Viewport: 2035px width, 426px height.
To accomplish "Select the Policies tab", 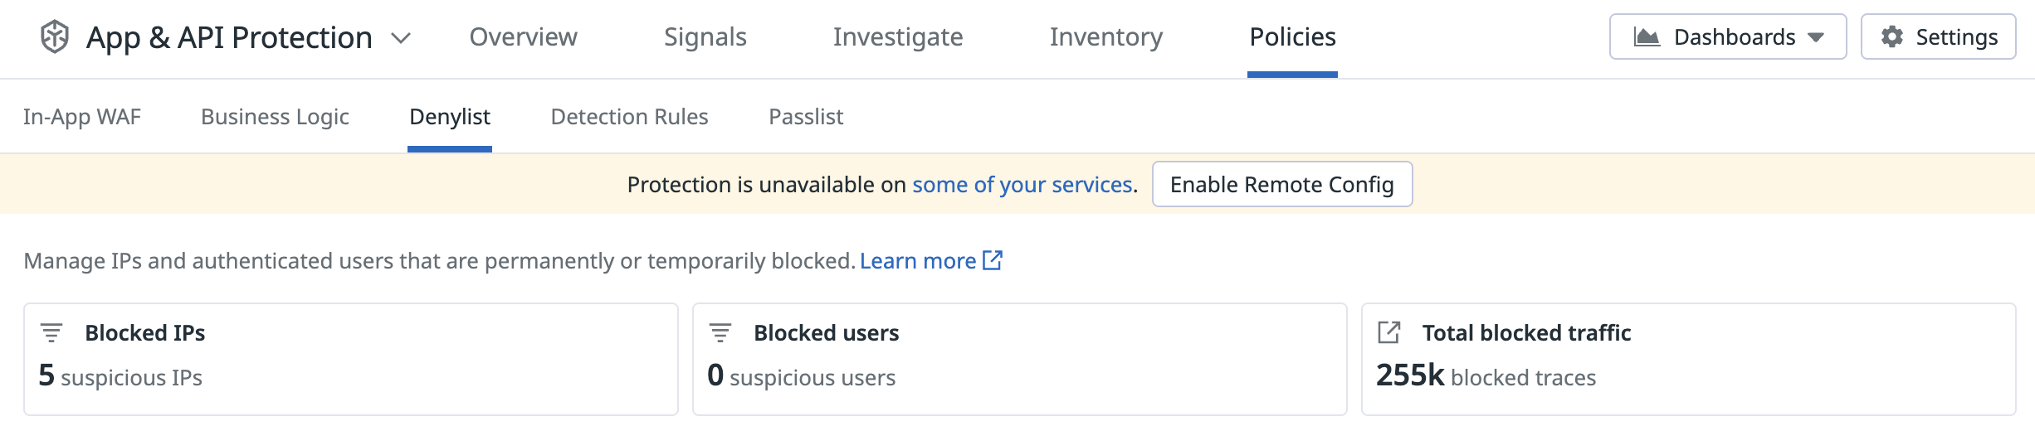I will point(1292,37).
